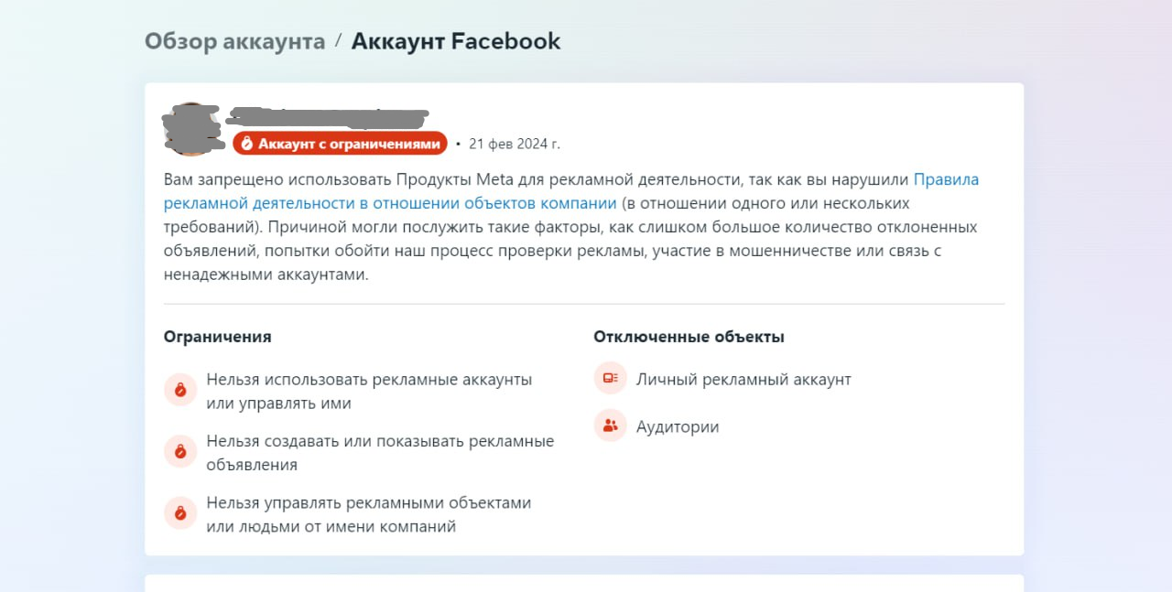Click the lock icon beside Нельзя использовать рекламные аккаунты
The width and height of the screenshot is (1172, 592).
coord(180,390)
